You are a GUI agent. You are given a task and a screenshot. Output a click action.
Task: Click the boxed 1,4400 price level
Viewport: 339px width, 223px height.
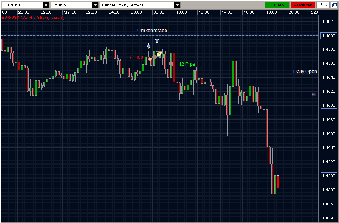point(329,176)
